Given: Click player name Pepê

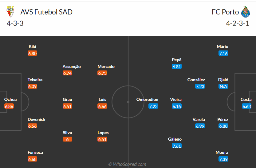Looking at the screenshot, I should tap(177, 60).
